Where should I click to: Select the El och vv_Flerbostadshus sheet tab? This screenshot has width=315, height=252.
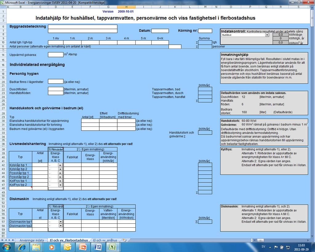[x=69, y=240]
